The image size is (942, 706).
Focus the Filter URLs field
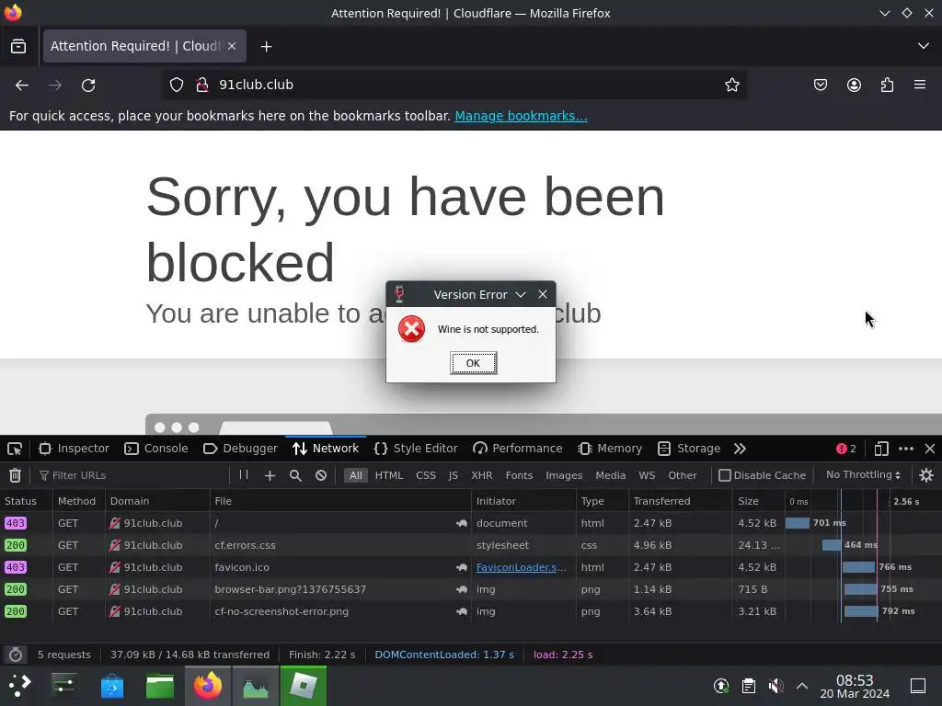[x=131, y=475]
